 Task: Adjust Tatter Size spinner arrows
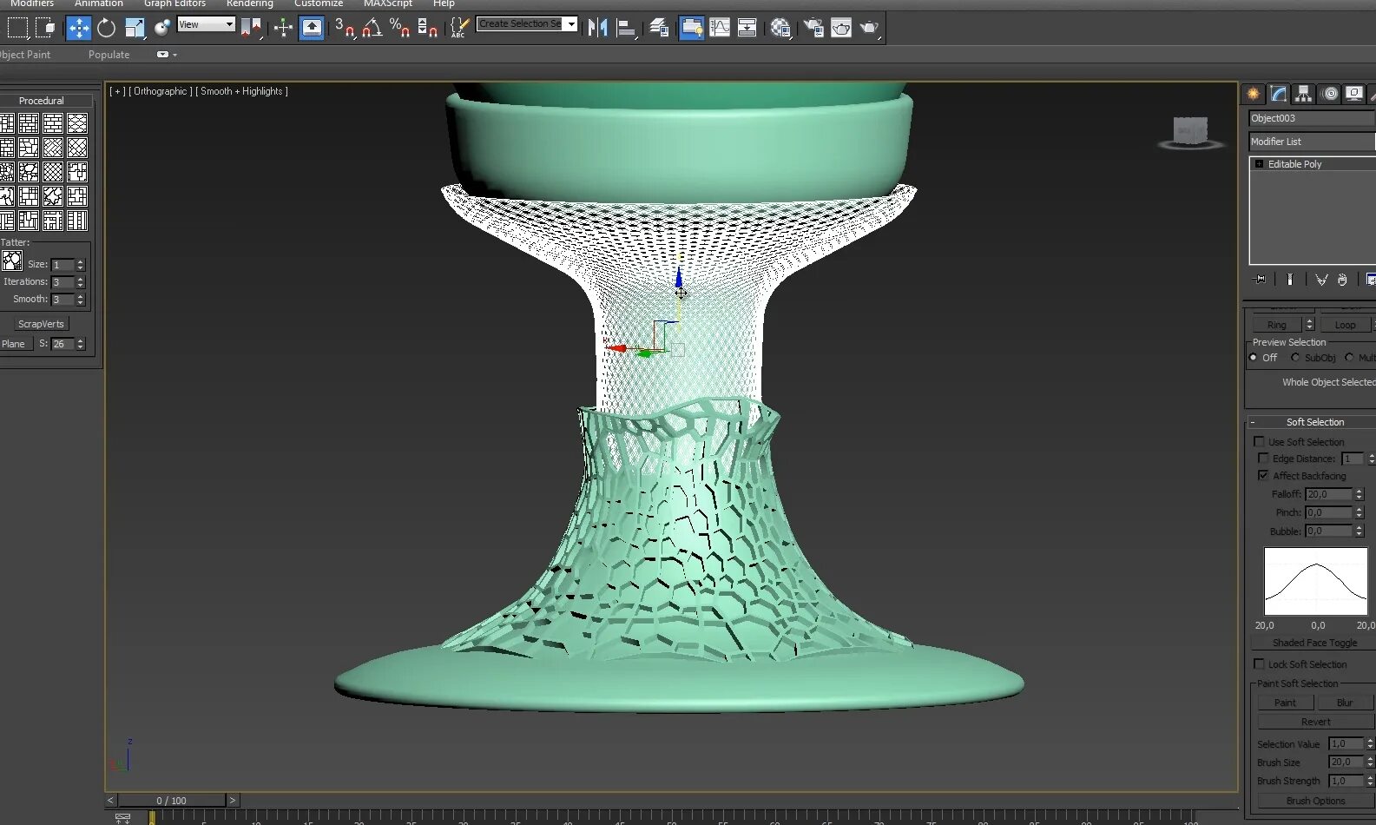[81, 264]
